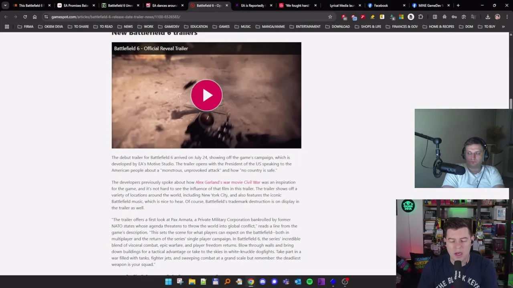Viewport: 513px width, 288px height.
Task: Open the browser home page
Action: click(x=34, y=17)
